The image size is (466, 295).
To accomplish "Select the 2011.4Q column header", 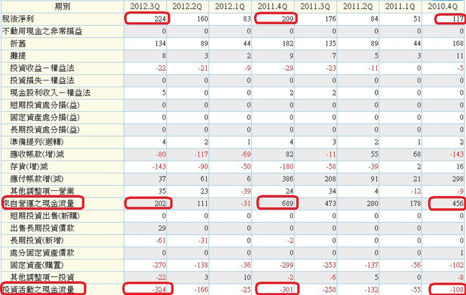I will click(x=273, y=6).
